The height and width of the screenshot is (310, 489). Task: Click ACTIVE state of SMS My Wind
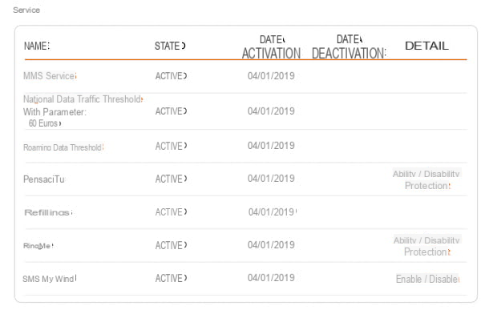pyautogui.click(x=171, y=278)
